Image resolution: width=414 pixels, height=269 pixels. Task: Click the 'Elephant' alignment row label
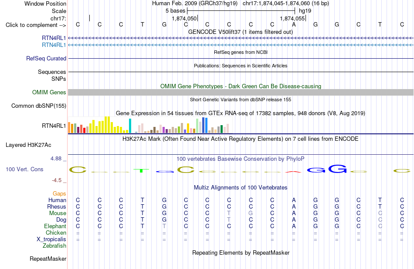pos(55,226)
